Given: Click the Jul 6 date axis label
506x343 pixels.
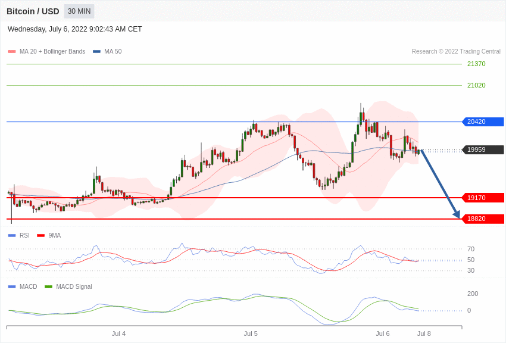Looking at the screenshot, I should pyautogui.click(x=383, y=333).
